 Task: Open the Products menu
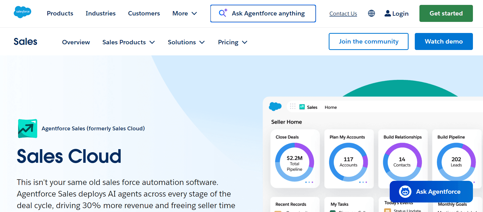tap(60, 13)
